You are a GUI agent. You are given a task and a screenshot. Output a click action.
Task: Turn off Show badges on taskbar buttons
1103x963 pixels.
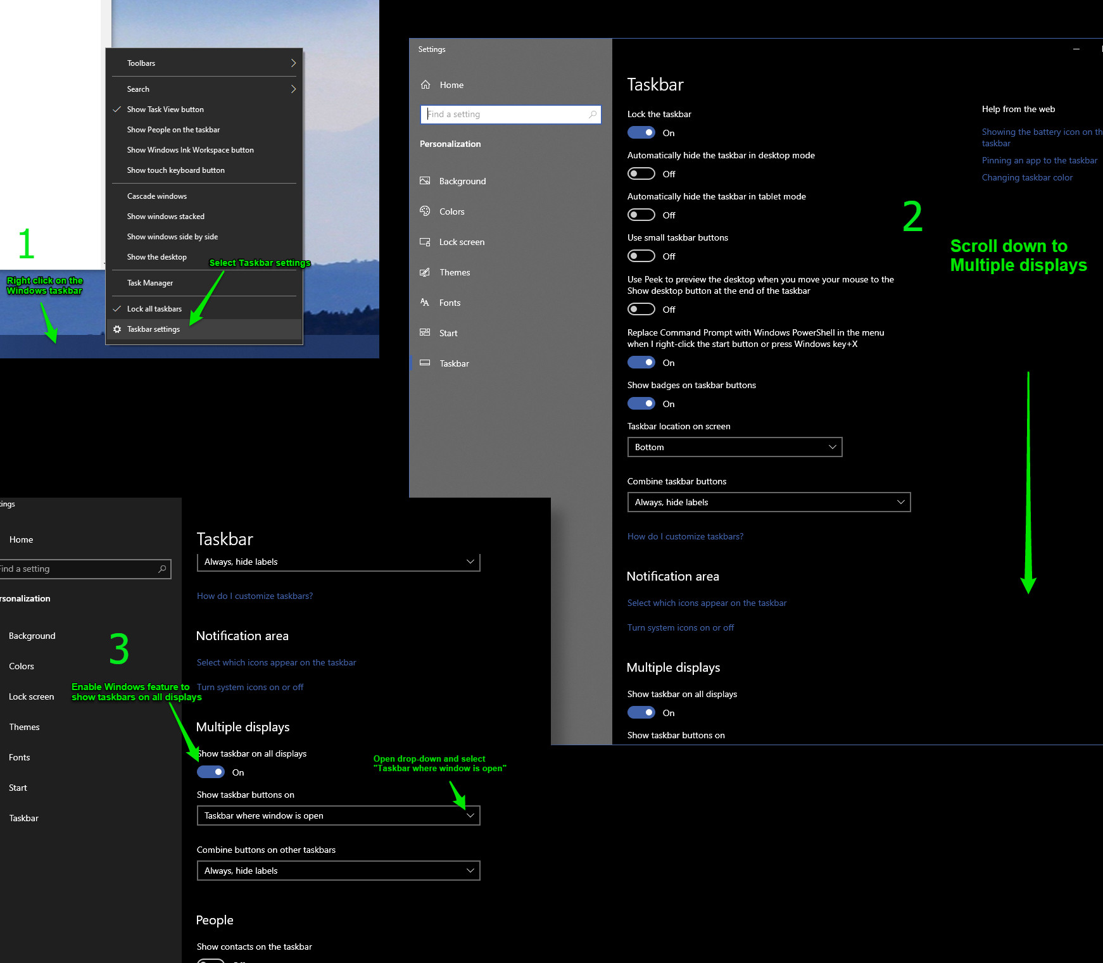pyautogui.click(x=641, y=403)
